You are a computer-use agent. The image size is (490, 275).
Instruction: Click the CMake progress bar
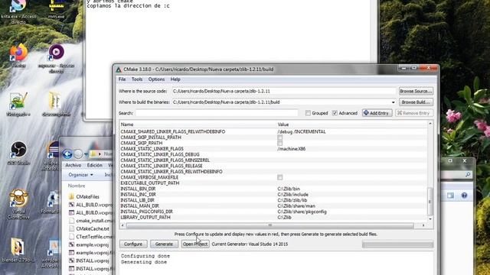tap(397, 244)
